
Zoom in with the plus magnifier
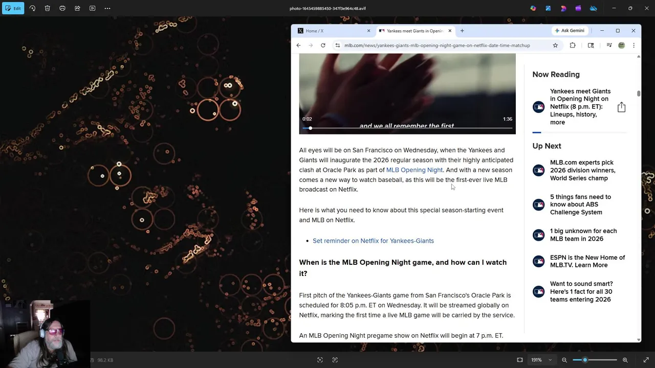(x=625, y=360)
